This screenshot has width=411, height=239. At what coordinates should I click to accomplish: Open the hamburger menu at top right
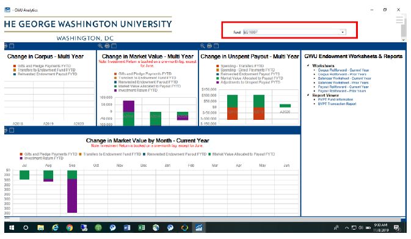399,20
